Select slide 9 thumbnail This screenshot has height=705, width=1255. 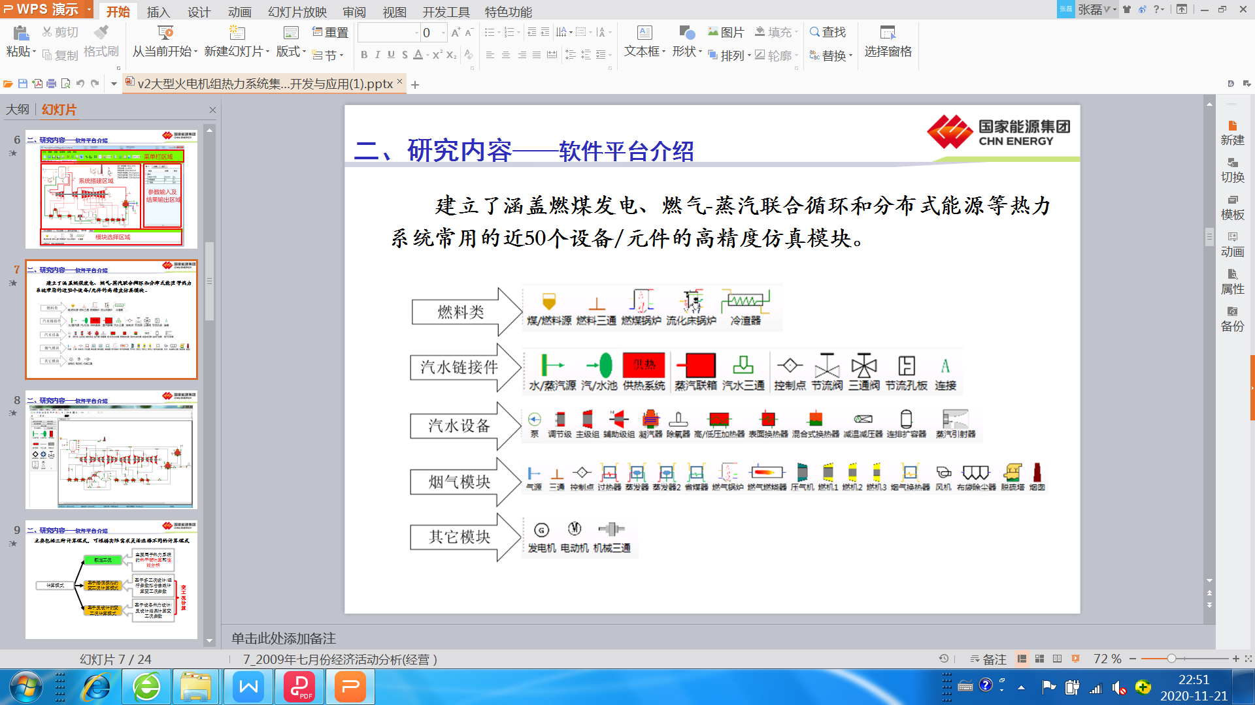pos(111,580)
